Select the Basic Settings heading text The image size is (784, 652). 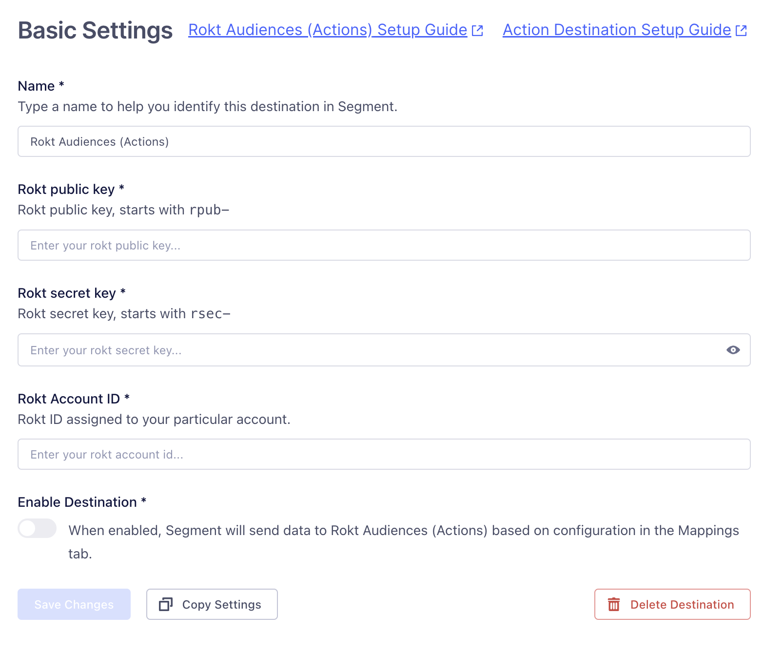coord(95,30)
